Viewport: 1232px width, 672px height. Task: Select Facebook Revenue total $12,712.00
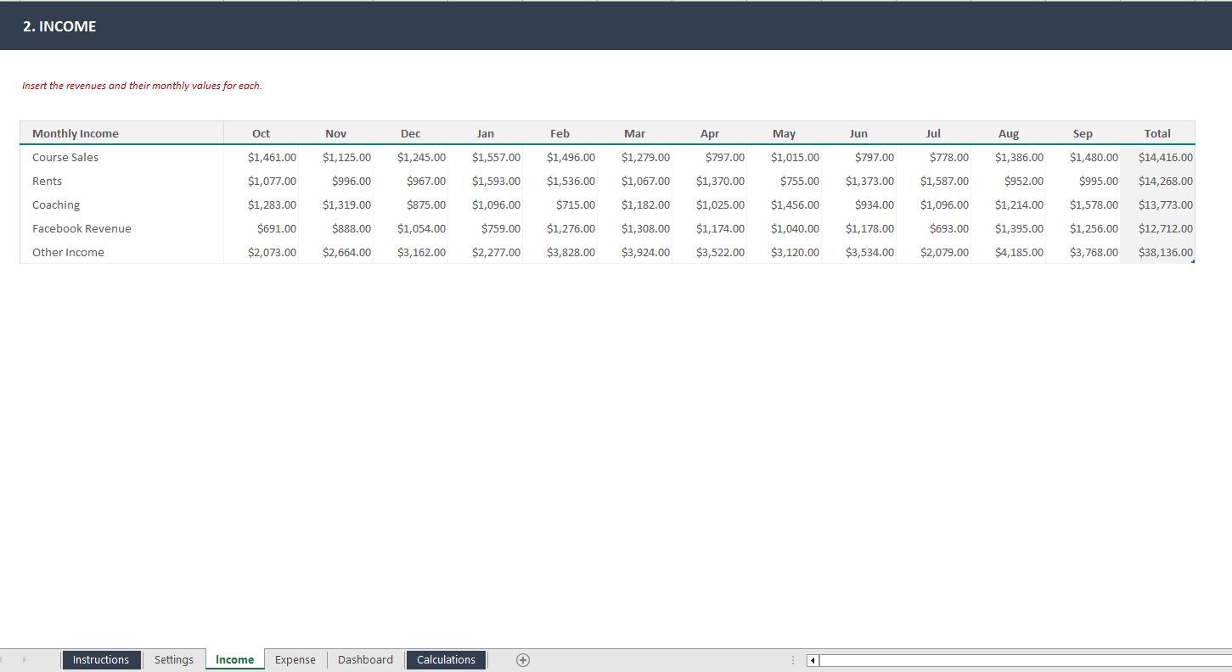point(1158,228)
